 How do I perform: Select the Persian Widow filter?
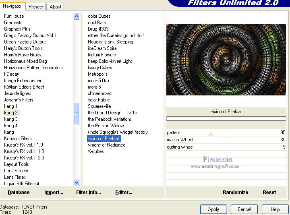pyautogui.click(x=106, y=126)
